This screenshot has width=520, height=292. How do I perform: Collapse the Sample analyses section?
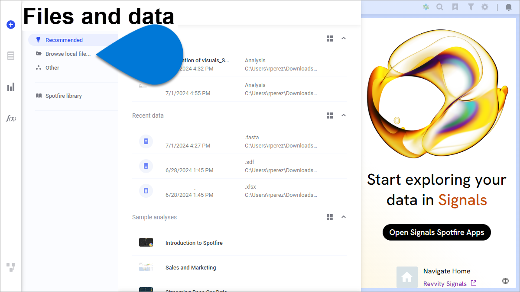(x=344, y=217)
